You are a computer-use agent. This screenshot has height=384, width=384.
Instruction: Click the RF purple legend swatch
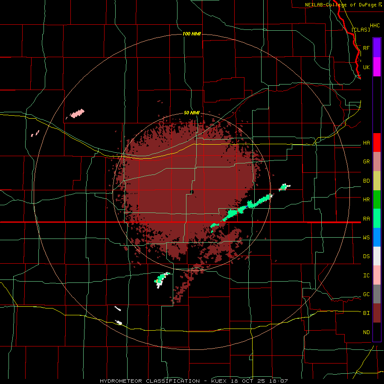[377, 48]
